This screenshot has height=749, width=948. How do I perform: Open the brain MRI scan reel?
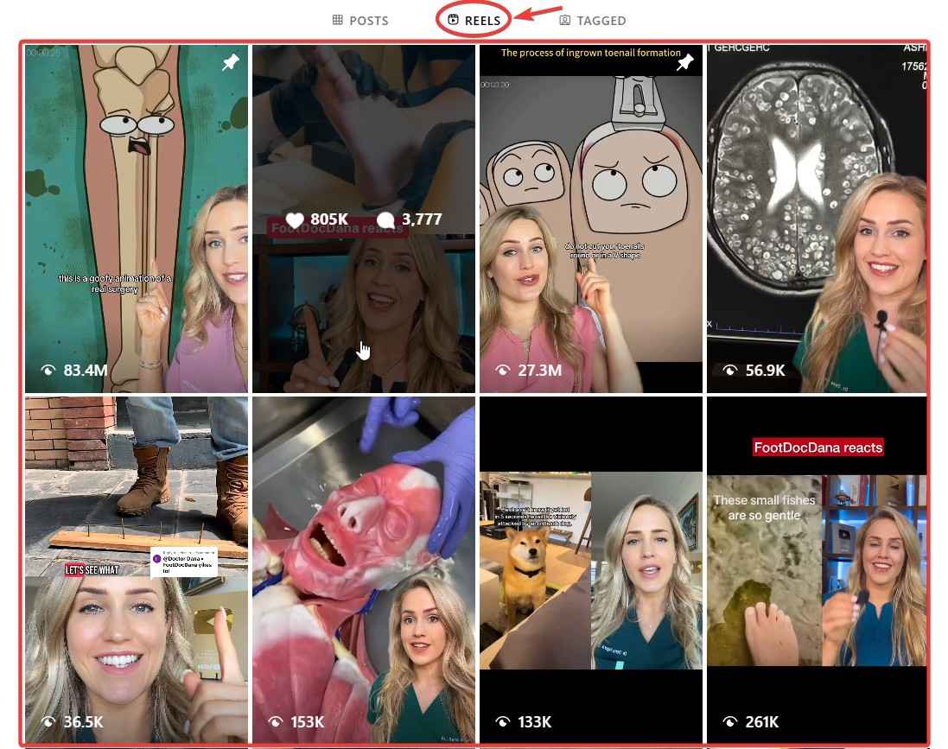[x=816, y=216]
